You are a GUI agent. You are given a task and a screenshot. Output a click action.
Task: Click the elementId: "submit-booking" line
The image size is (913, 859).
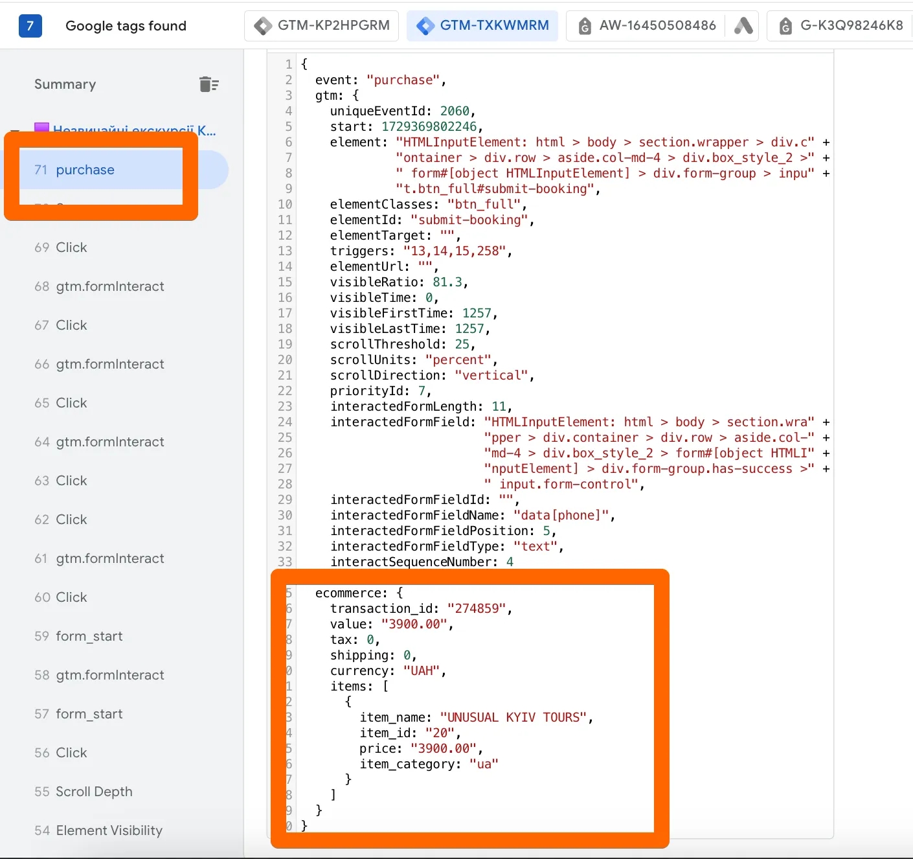coord(432,220)
